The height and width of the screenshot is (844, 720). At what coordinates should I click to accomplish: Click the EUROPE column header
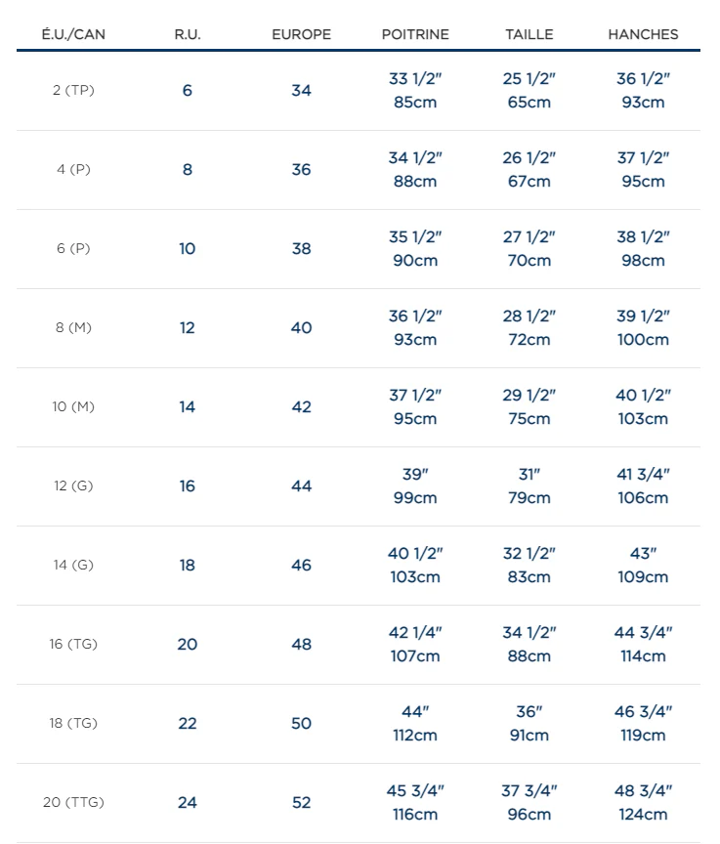pyautogui.click(x=301, y=34)
